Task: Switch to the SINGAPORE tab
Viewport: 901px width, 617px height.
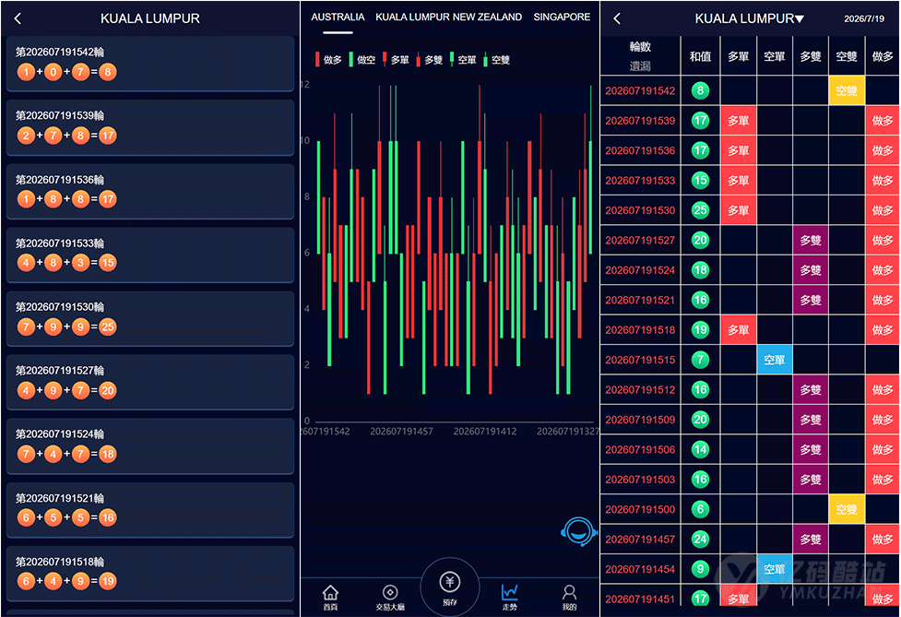Action: [562, 18]
